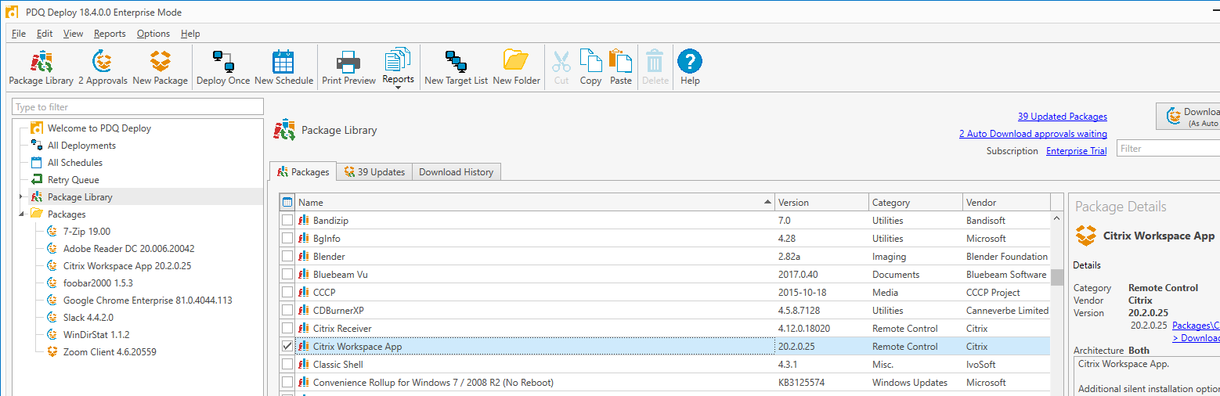The width and height of the screenshot is (1220, 396).
Task: Expand the Package Library tree node
Action: [21, 197]
